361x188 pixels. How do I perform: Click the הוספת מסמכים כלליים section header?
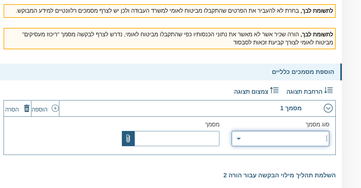point(302,72)
